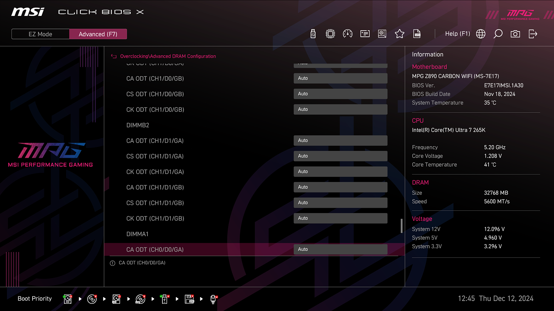This screenshot has width=554, height=311.
Task: Open CA ODT (CH0/D0/GA) Auto dropdown
Action: [340, 249]
